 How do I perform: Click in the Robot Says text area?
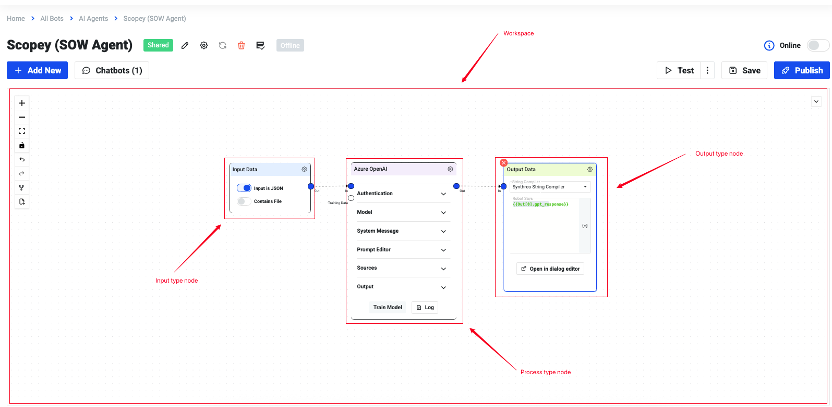(x=545, y=225)
